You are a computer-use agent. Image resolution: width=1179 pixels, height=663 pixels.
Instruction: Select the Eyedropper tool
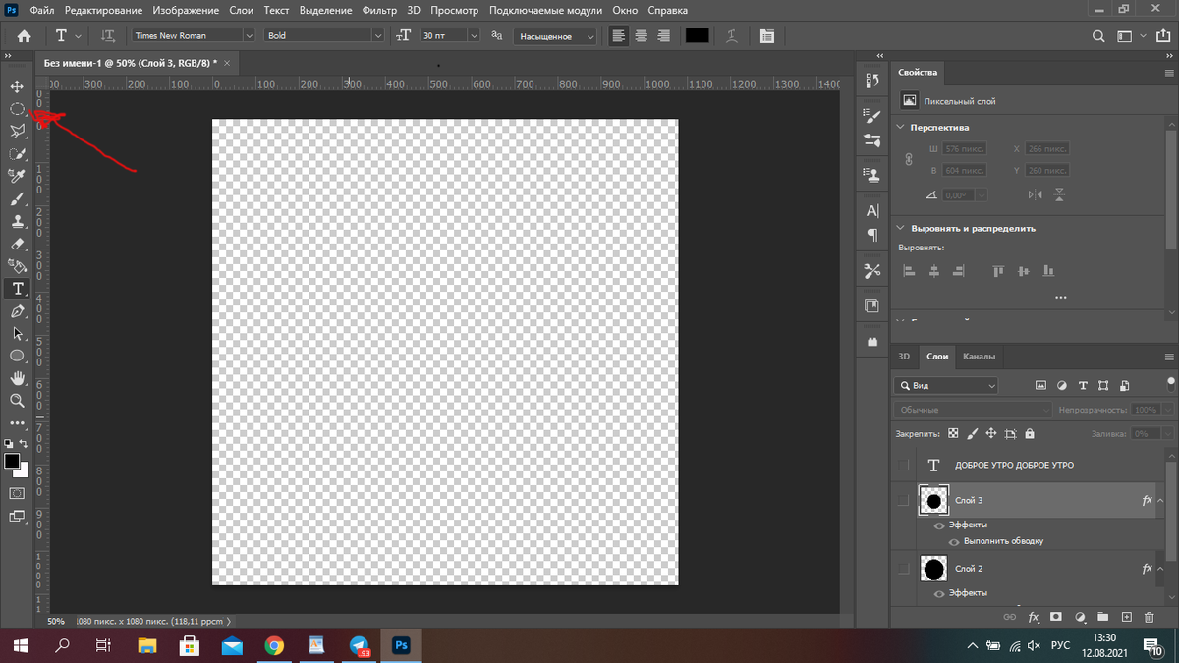[x=17, y=176]
